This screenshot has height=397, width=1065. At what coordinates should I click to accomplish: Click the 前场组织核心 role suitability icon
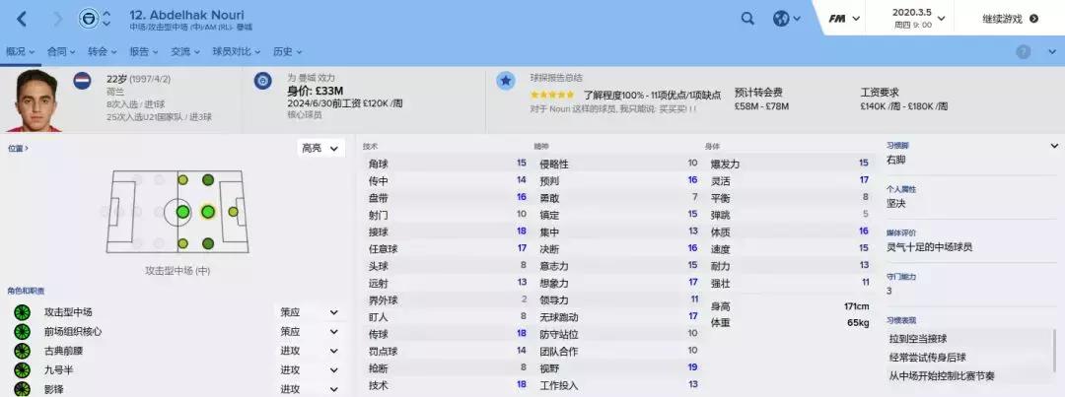tap(23, 331)
